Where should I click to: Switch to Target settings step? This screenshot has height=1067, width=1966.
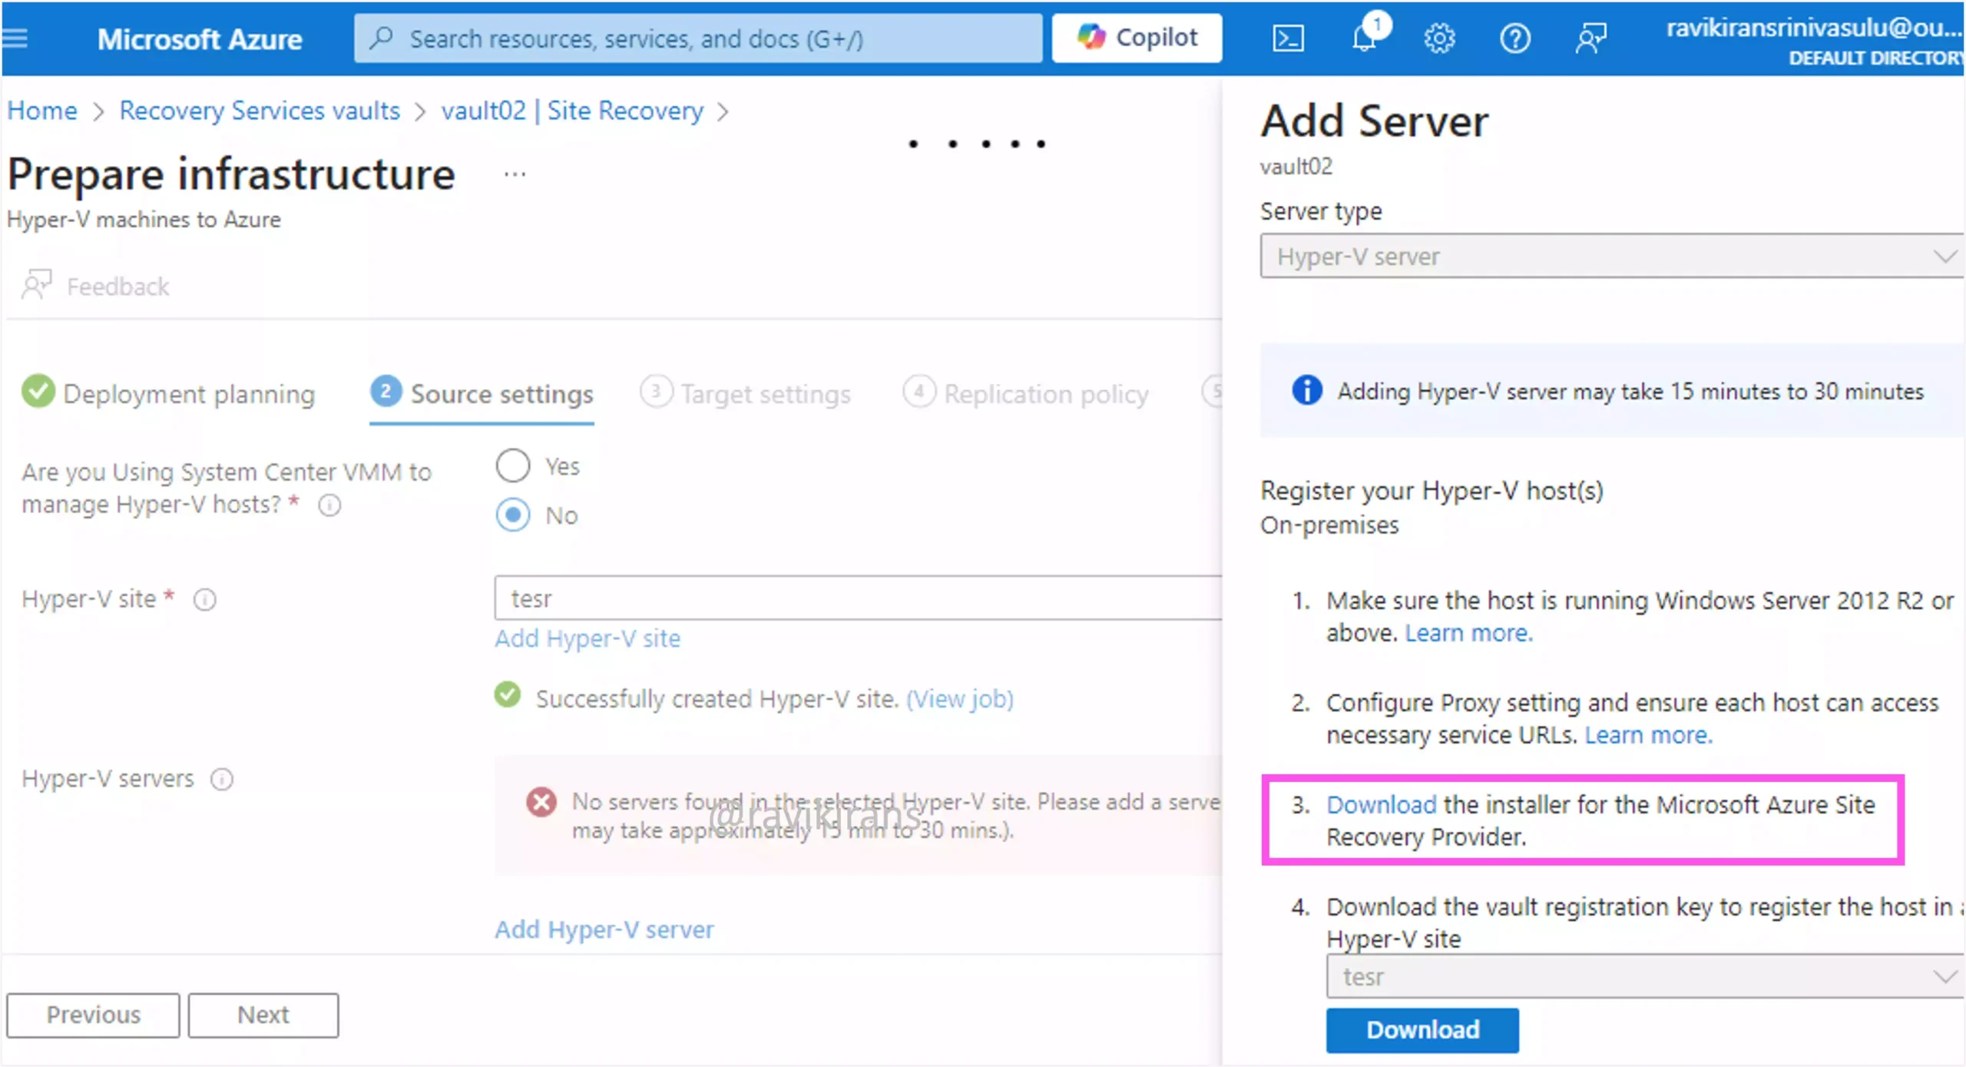tap(745, 393)
